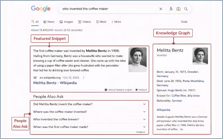
Task: Click the 'Oct 18, 2023' date text
Action: click(71, 78)
